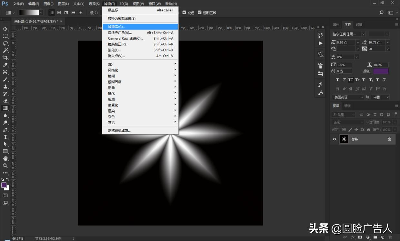
Task: Open the font family dropdown
Action: point(363,34)
